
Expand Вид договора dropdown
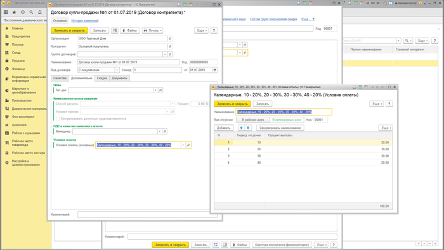117,70
